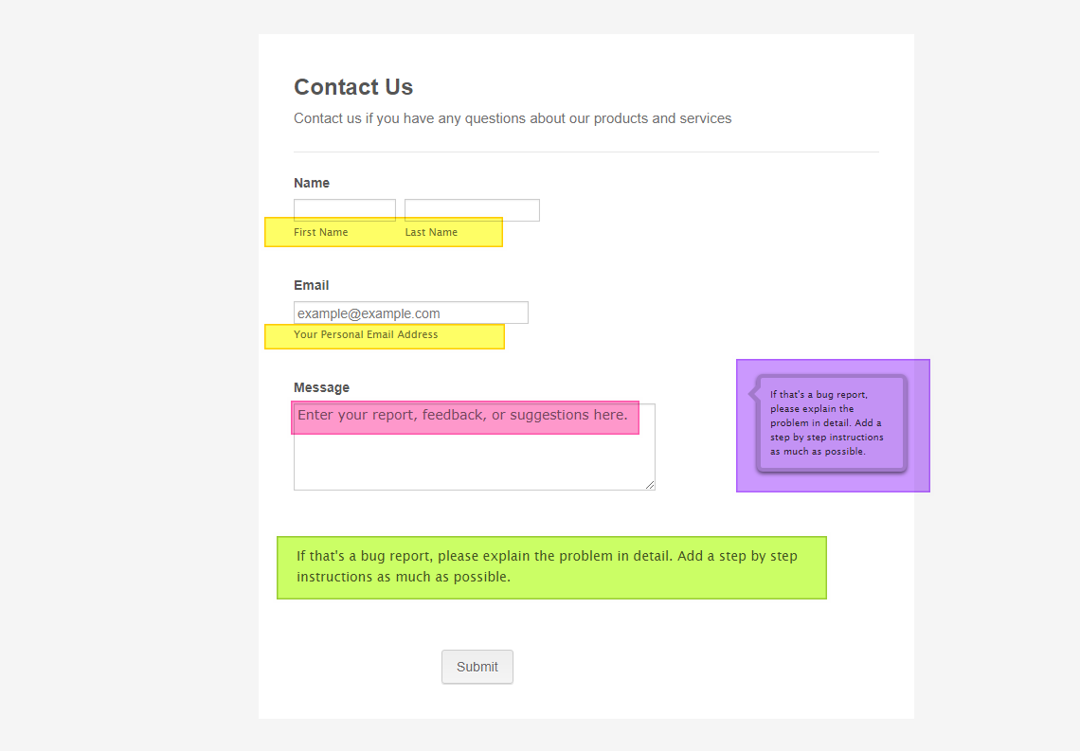The height and width of the screenshot is (751, 1080).
Task: Click the bug report tooltip bubble
Action: tap(831, 423)
